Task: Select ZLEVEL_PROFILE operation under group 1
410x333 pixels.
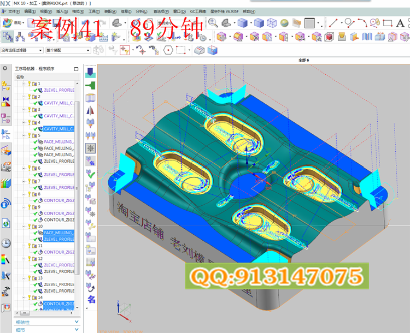Action: [x=59, y=90]
